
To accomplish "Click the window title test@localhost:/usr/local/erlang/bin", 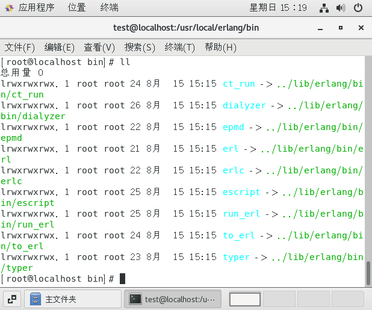I will (186, 28).
